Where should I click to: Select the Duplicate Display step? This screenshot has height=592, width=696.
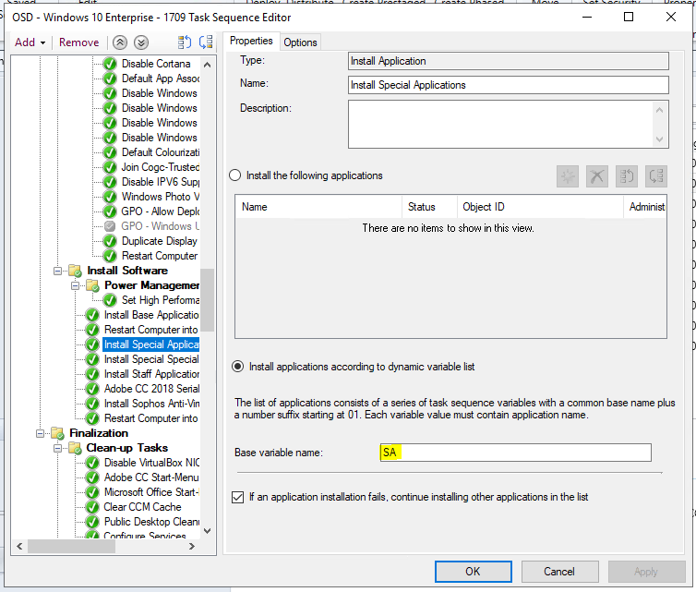tap(160, 241)
